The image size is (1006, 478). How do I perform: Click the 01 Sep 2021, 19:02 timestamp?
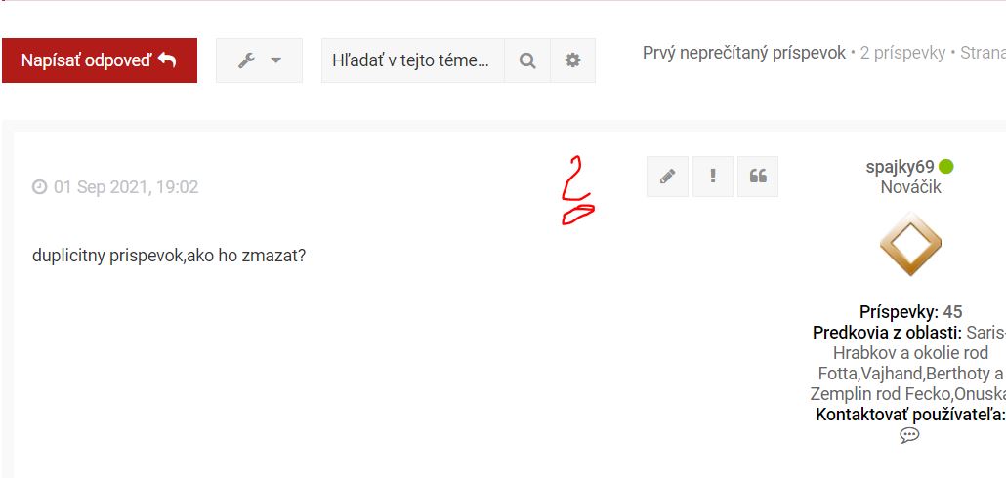[x=126, y=187]
